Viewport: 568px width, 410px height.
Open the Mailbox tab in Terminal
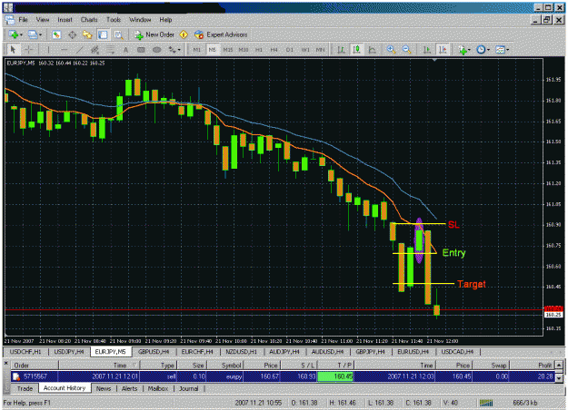158,388
